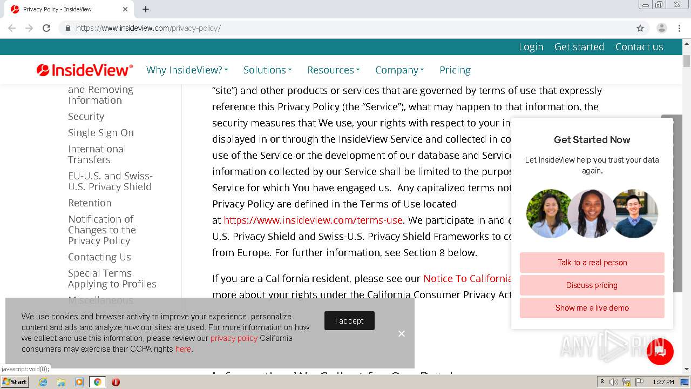Open the Notice To California link
The width and height of the screenshot is (691, 389).
pyautogui.click(x=468, y=278)
